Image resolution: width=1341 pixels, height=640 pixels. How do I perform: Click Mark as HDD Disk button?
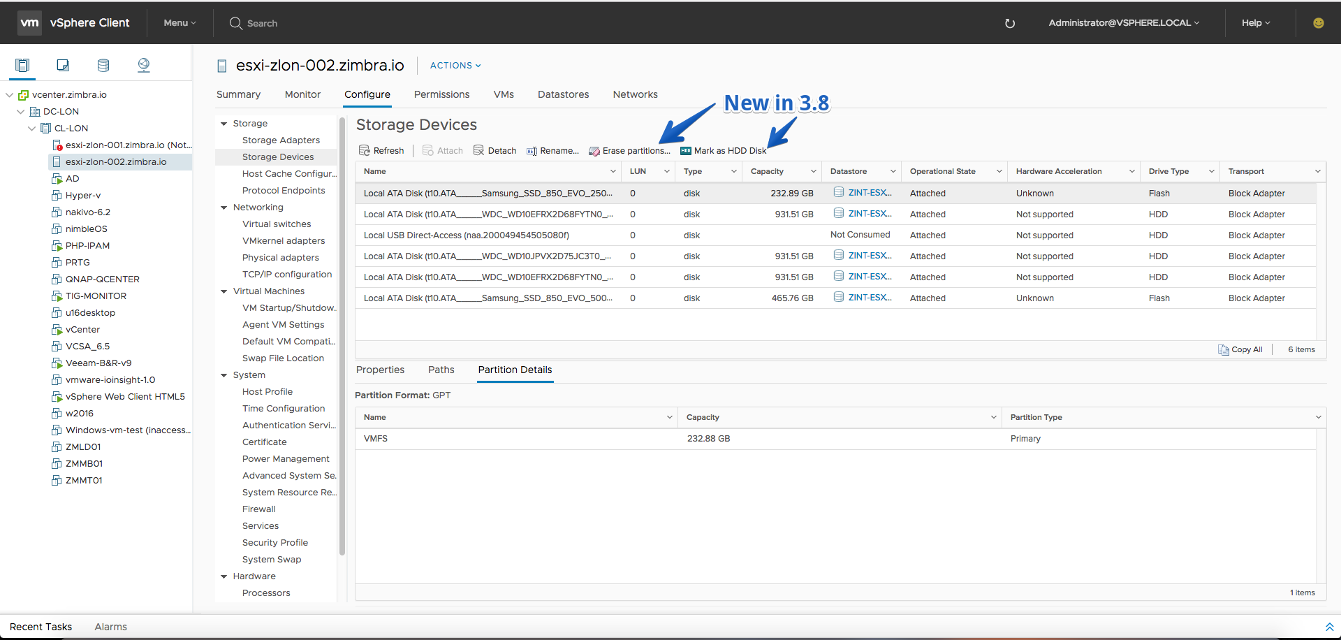(724, 151)
